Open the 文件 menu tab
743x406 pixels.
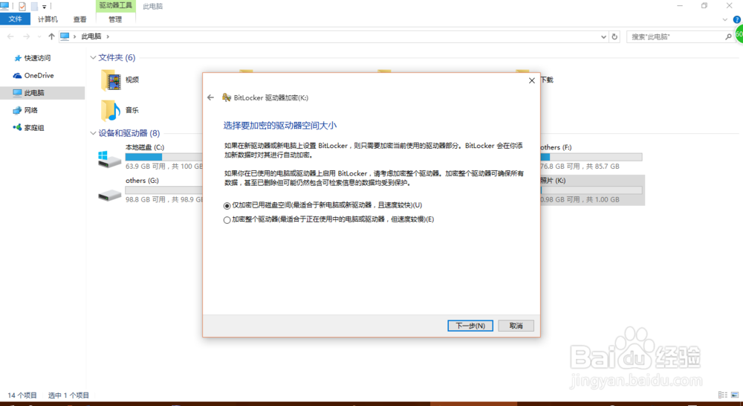coord(15,19)
